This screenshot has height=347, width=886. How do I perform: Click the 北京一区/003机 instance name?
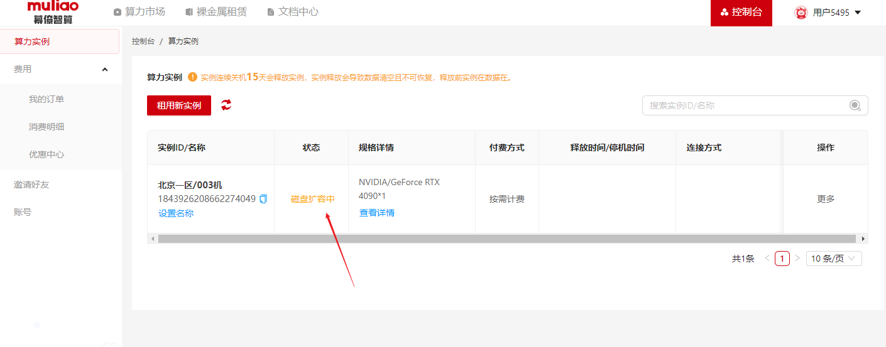(190, 185)
